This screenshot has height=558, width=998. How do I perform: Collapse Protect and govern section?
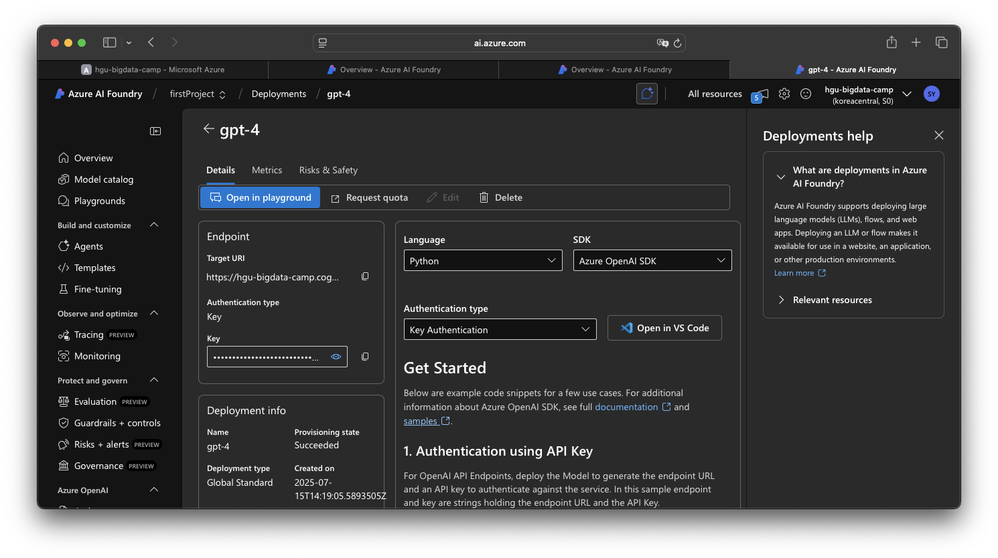pos(154,380)
